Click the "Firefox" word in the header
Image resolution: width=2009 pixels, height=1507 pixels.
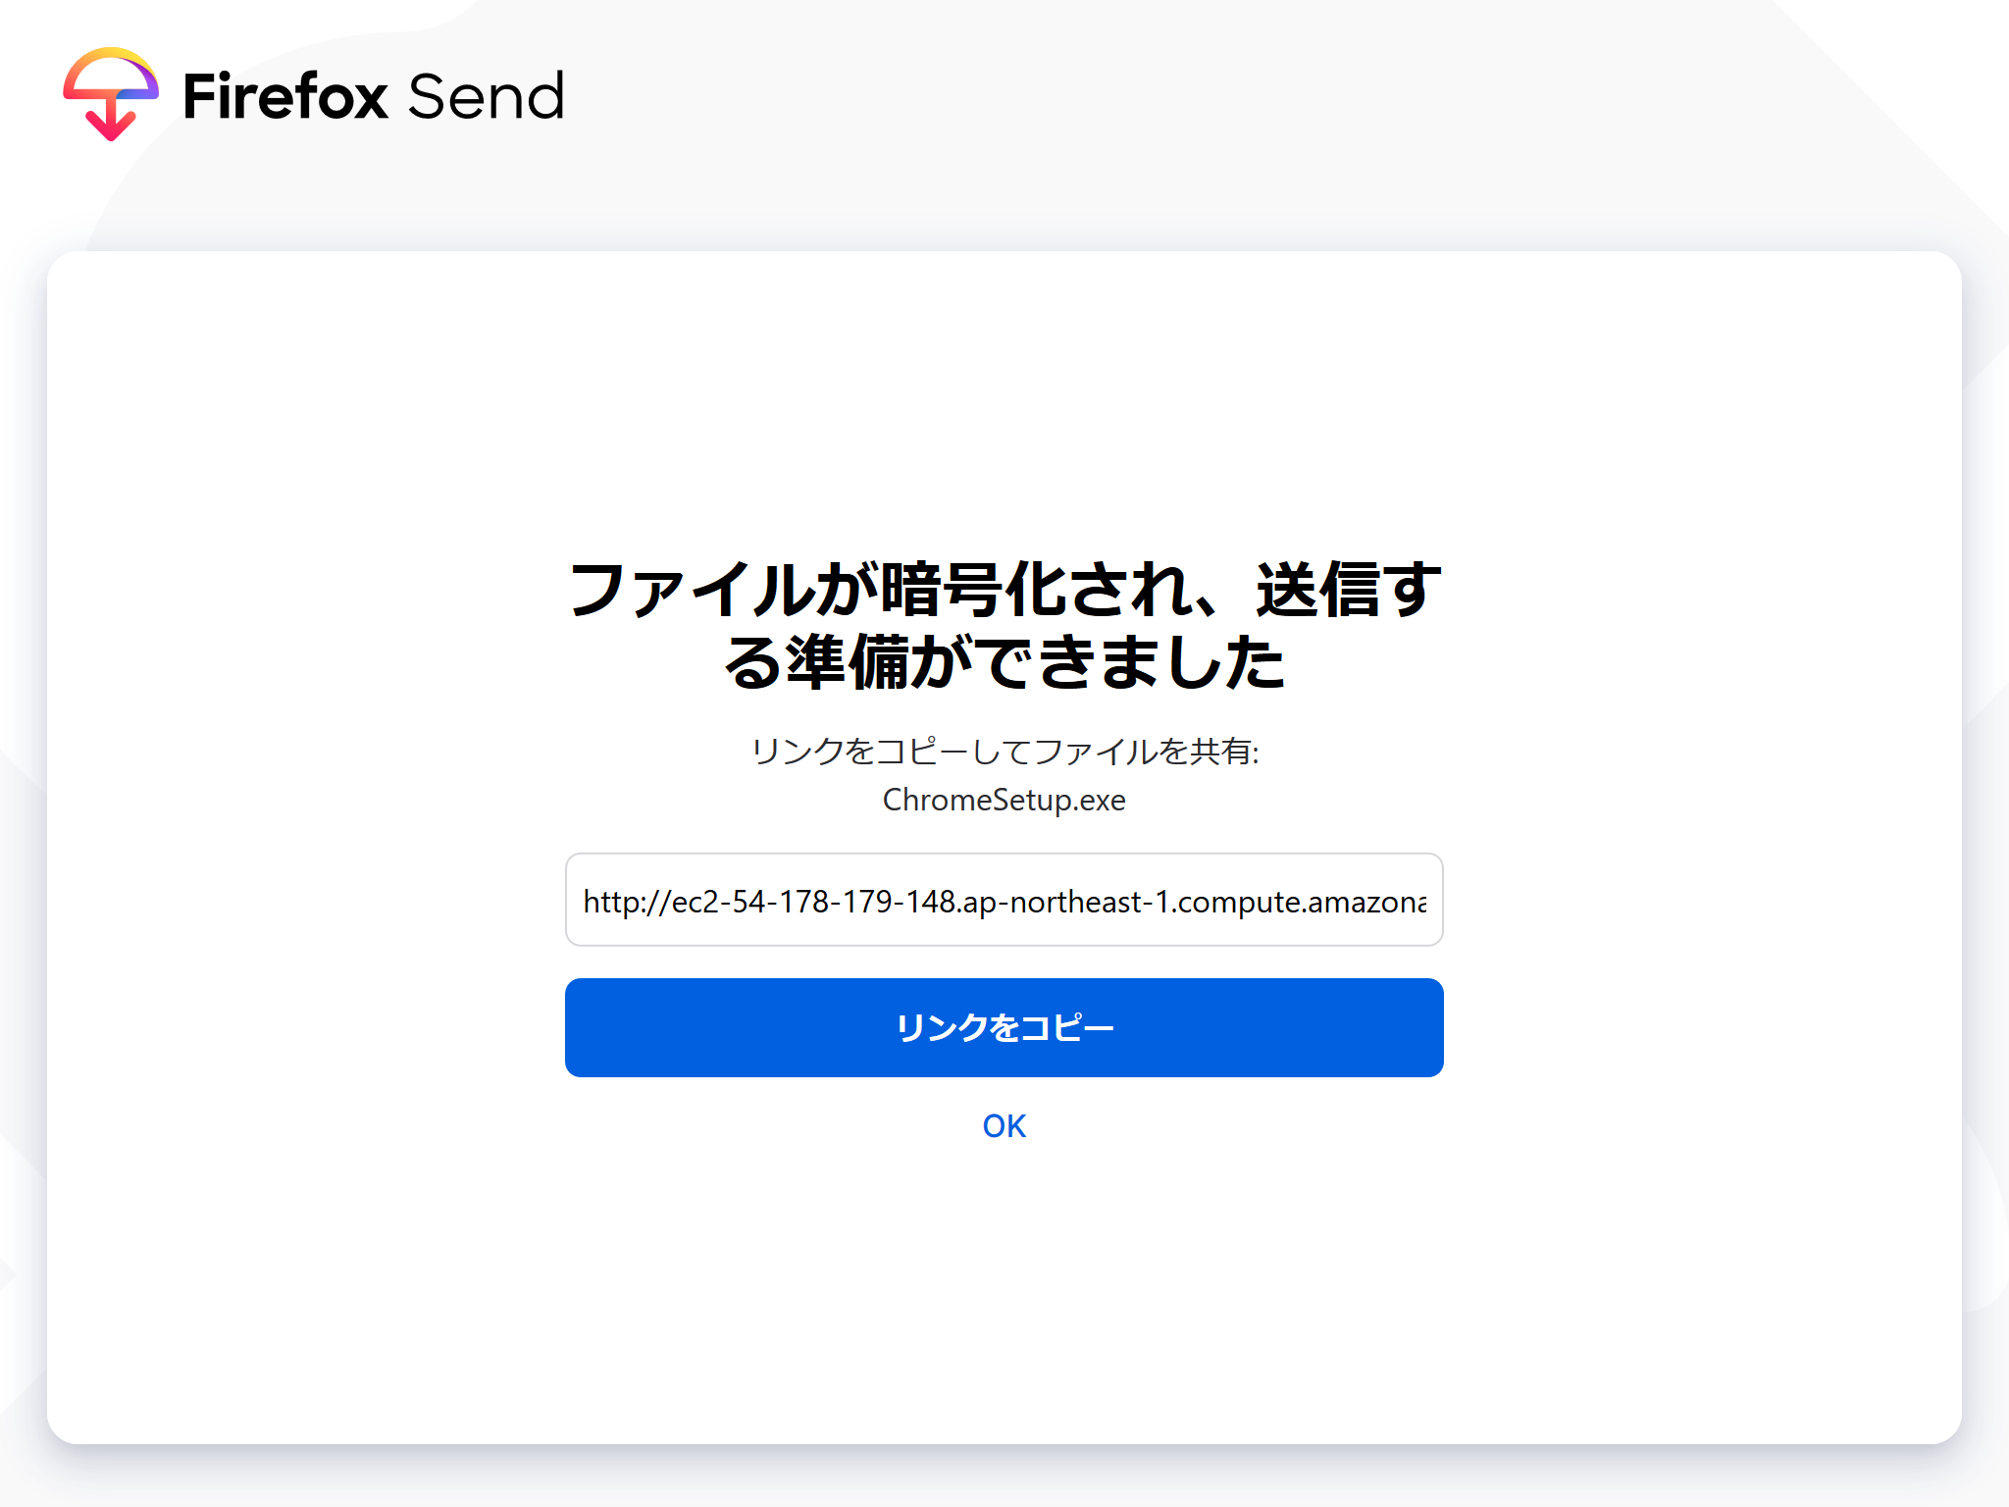[284, 96]
